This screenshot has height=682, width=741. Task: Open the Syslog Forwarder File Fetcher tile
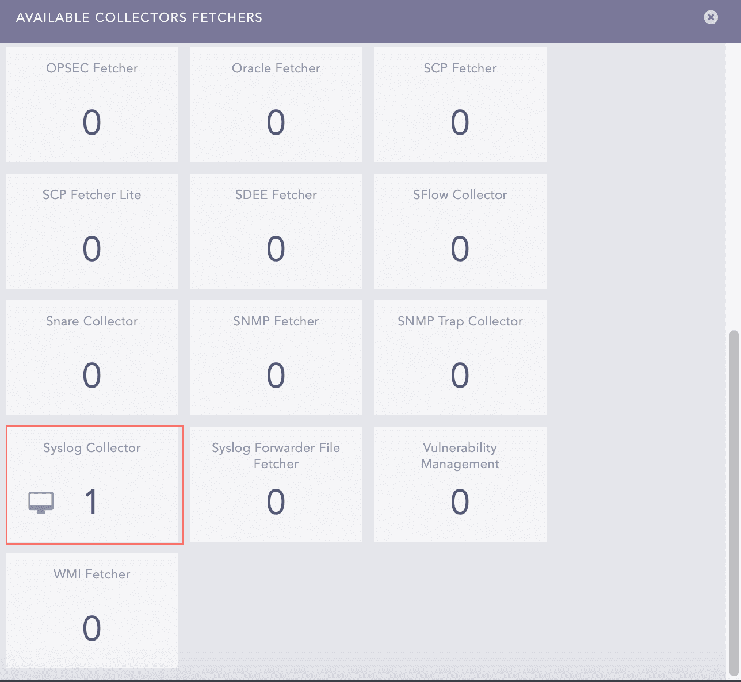coord(276,484)
